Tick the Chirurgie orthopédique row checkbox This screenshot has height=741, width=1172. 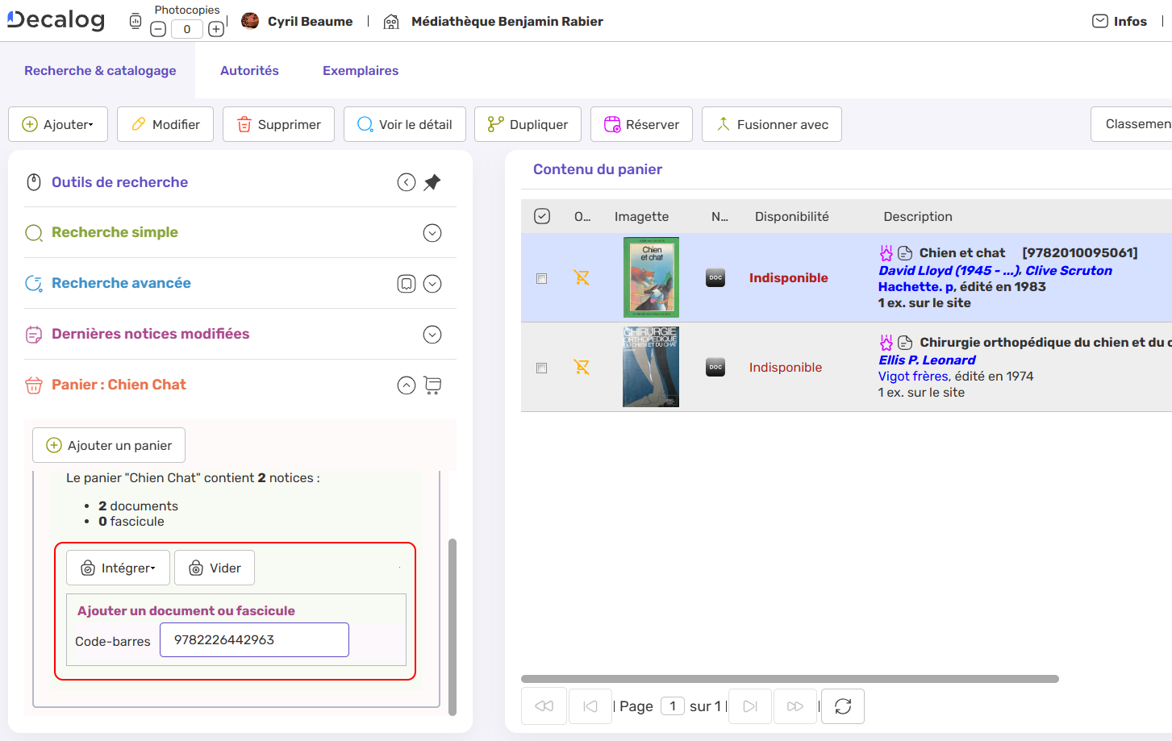coord(541,367)
